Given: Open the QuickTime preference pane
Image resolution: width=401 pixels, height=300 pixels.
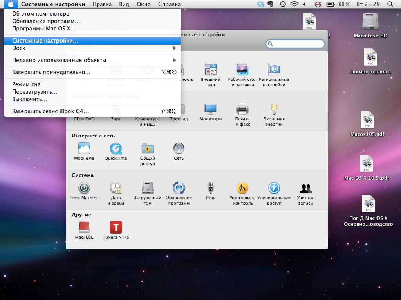Looking at the screenshot, I should [116, 151].
